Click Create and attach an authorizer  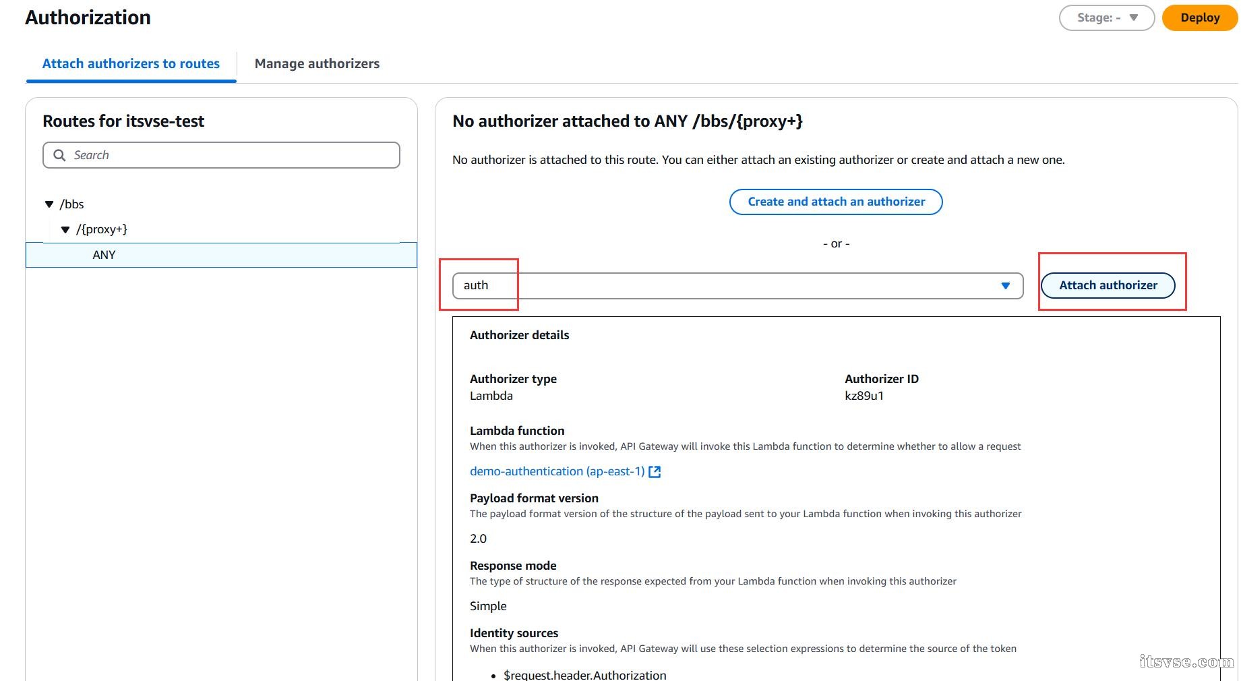click(836, 202)
